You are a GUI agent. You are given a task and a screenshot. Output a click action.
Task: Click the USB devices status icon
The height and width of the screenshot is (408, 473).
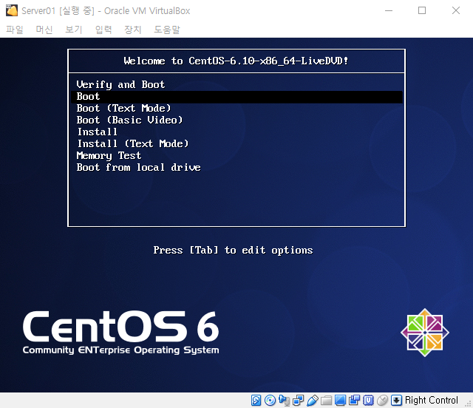click(312, 401)
